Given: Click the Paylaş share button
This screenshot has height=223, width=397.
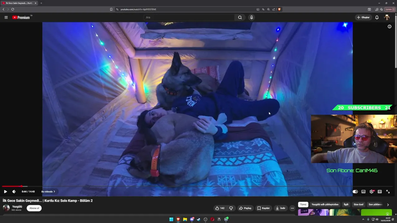Looking at the screenshot, I should click(245, 208).
